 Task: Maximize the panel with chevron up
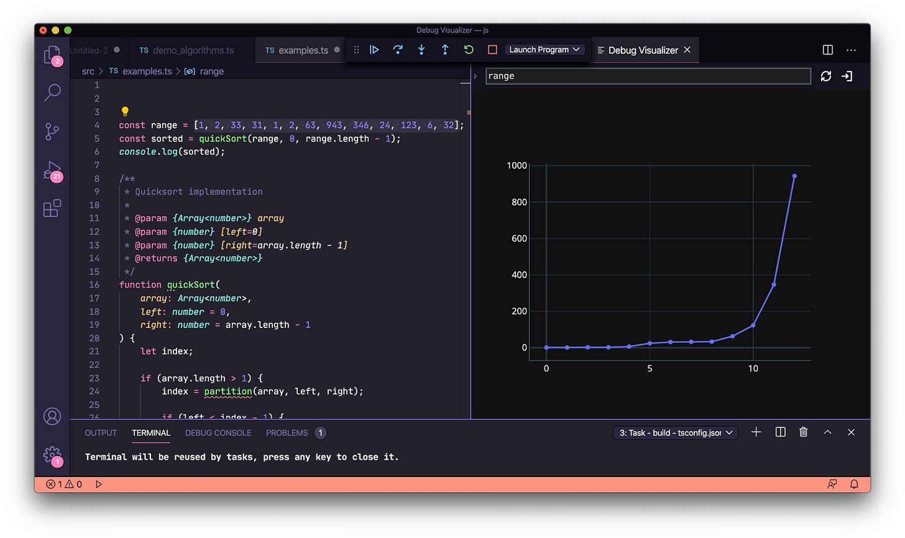pyautogui.click(x=828, y=432)
